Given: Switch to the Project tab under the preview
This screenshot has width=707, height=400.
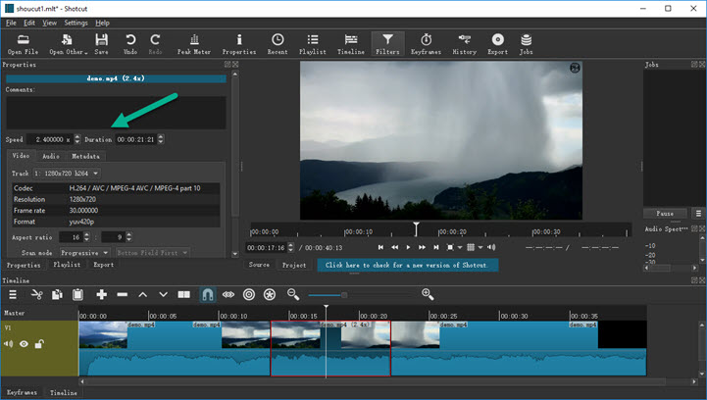Looking at the screenshot, I should click(x=294, y=265).
